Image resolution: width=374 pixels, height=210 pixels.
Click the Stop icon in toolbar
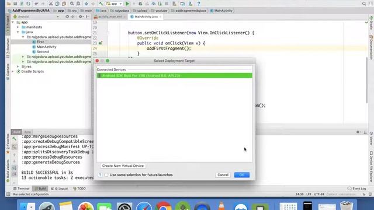pos(167,3)
